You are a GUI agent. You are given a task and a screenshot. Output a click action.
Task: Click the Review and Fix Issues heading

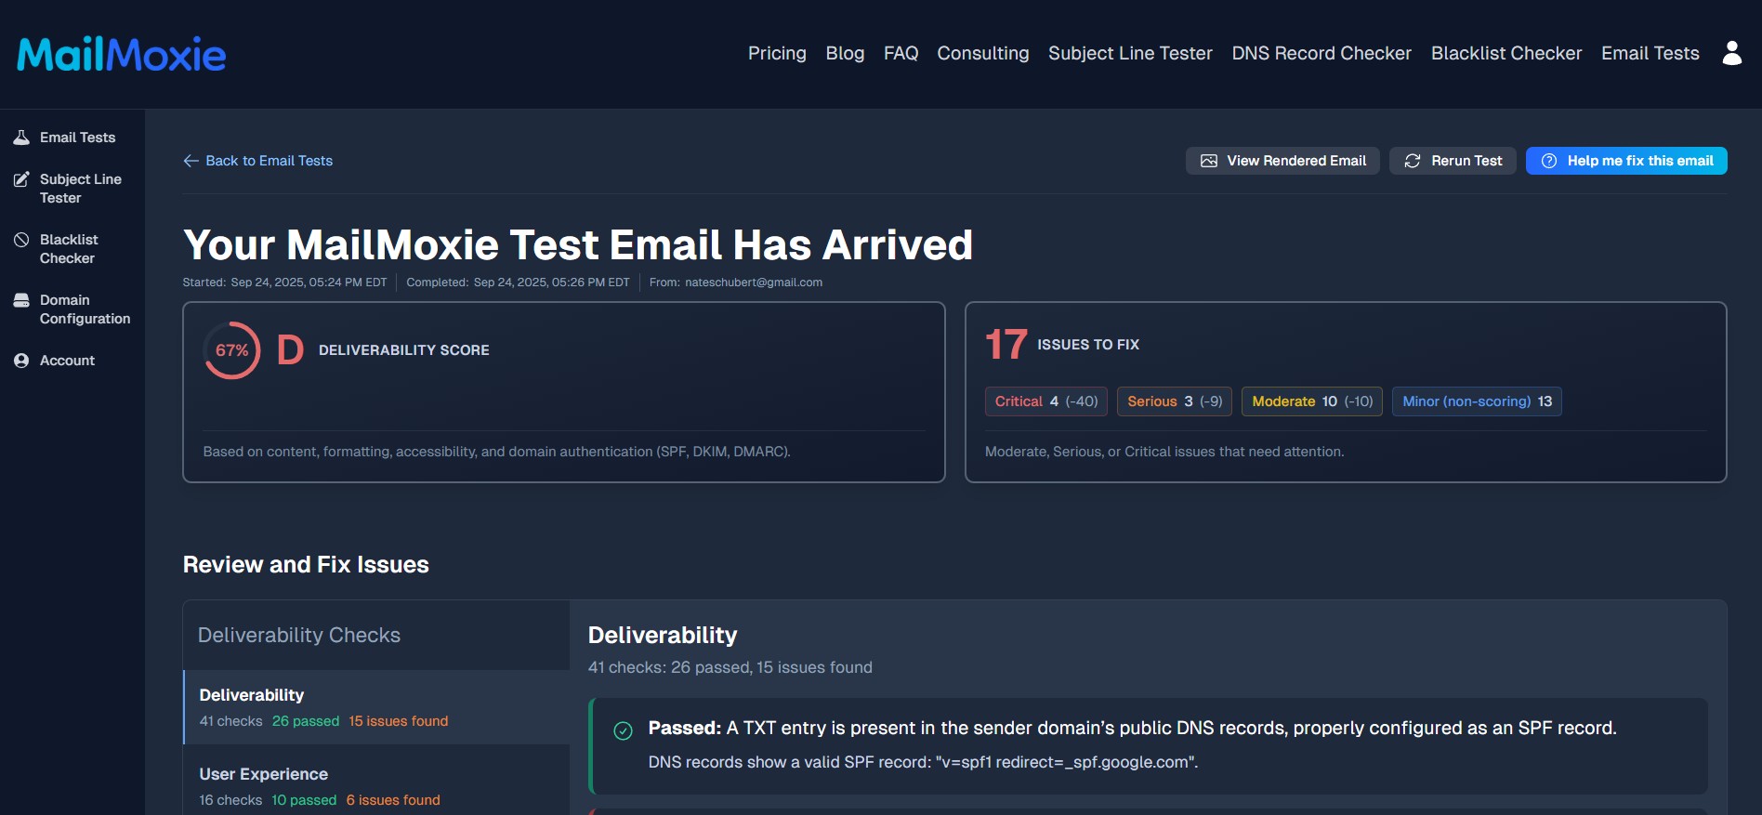pos(306,565)
